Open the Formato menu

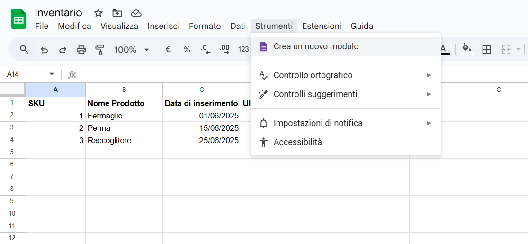tap(205, 26)
